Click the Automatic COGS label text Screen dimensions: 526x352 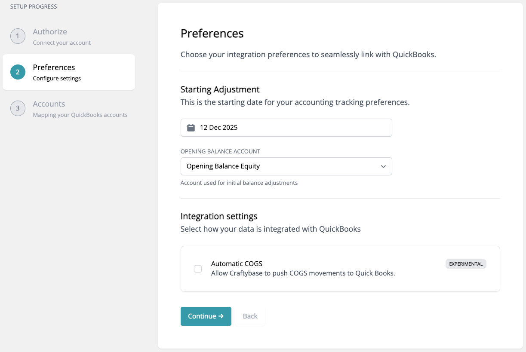pos(237,264)
